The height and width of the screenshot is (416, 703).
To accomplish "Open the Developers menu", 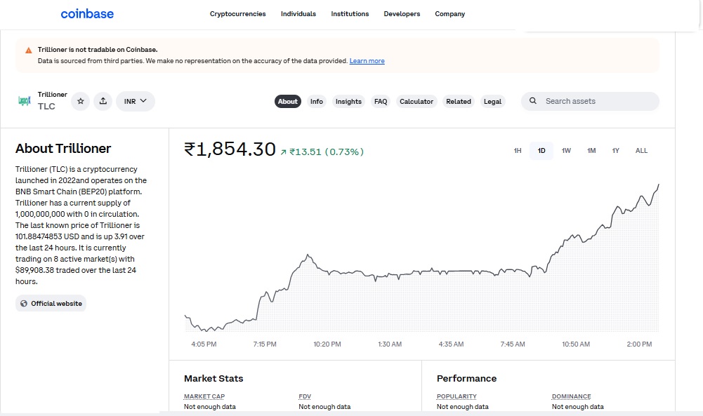I will [402, 14].
